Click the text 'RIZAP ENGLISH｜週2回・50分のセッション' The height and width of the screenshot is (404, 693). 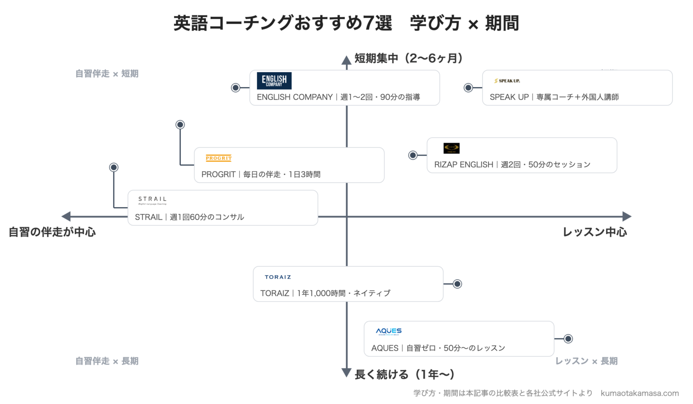point(512,164)
